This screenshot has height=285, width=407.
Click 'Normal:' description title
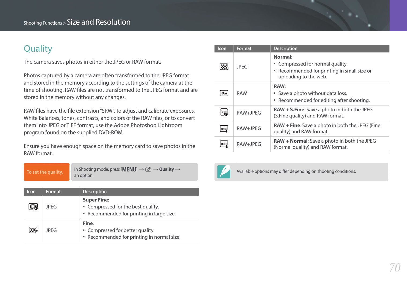(x=283, y=57)
